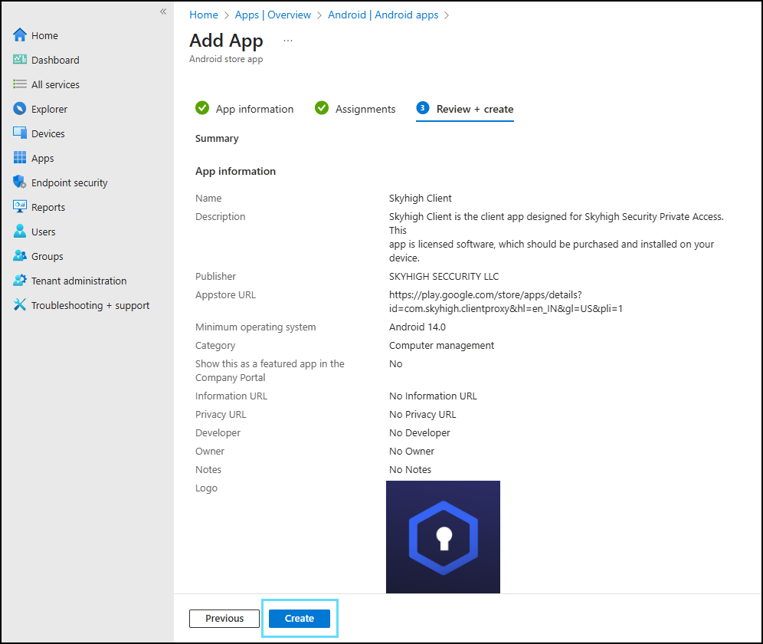Image resolution: width=763 pixels, height=644 pixels.
Task: Open the Users person icon
Action: click(20, 232)
